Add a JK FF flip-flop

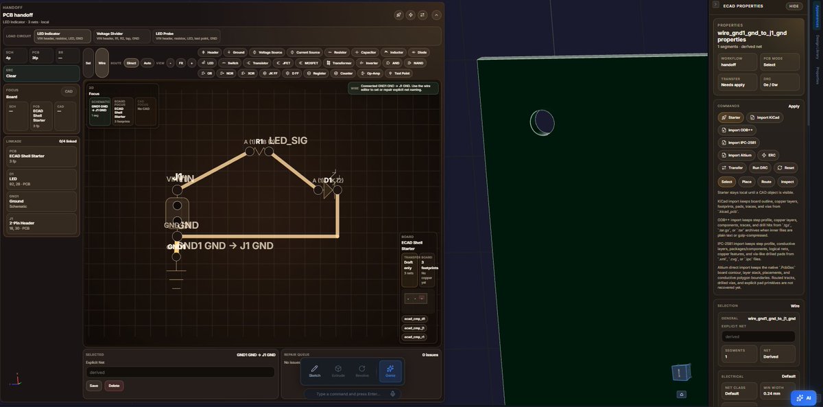[x=271, y=73]
